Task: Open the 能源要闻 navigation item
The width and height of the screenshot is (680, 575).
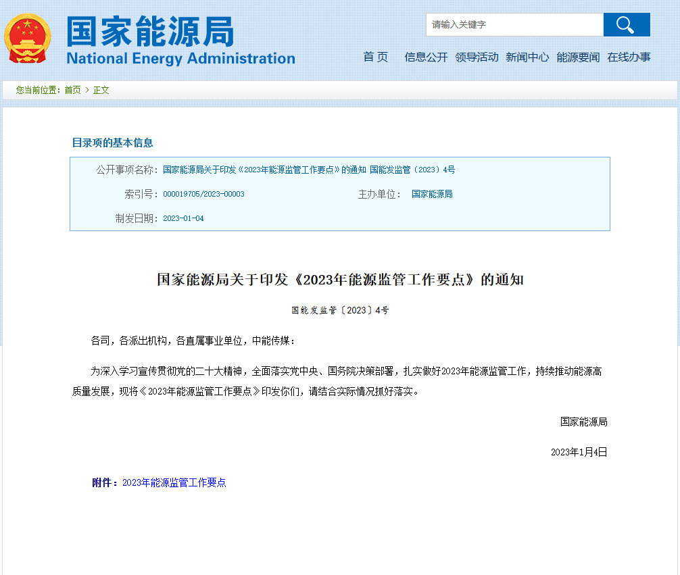Action: 578,57
